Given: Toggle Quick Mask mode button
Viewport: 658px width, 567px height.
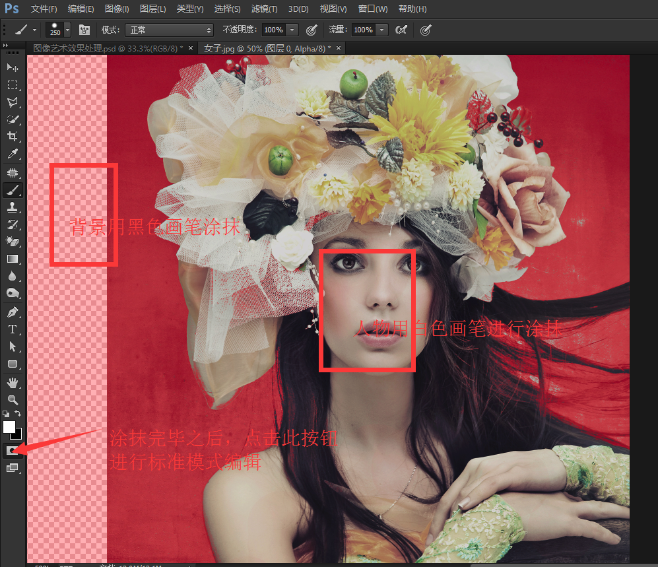Looking at the screenshot, I should click(13, 450).
